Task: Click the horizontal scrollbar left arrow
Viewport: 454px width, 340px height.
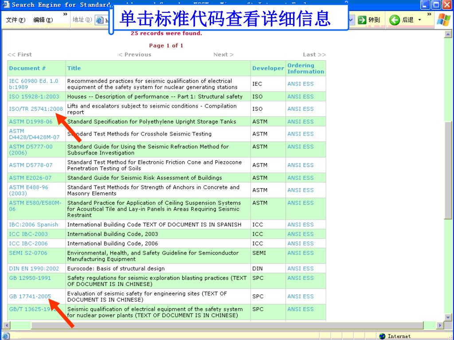Action: tap(6, 325)
